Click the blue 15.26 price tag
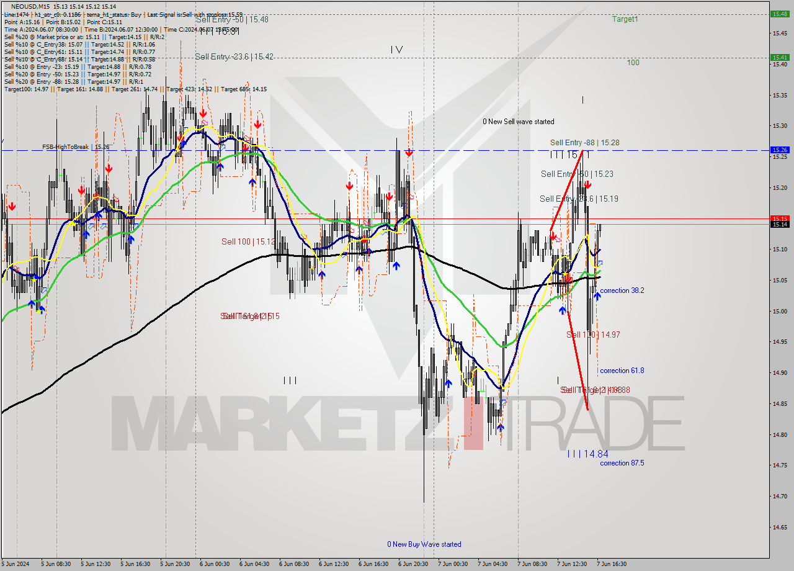Screen dimensions: 794x571 tap(780, 150)
